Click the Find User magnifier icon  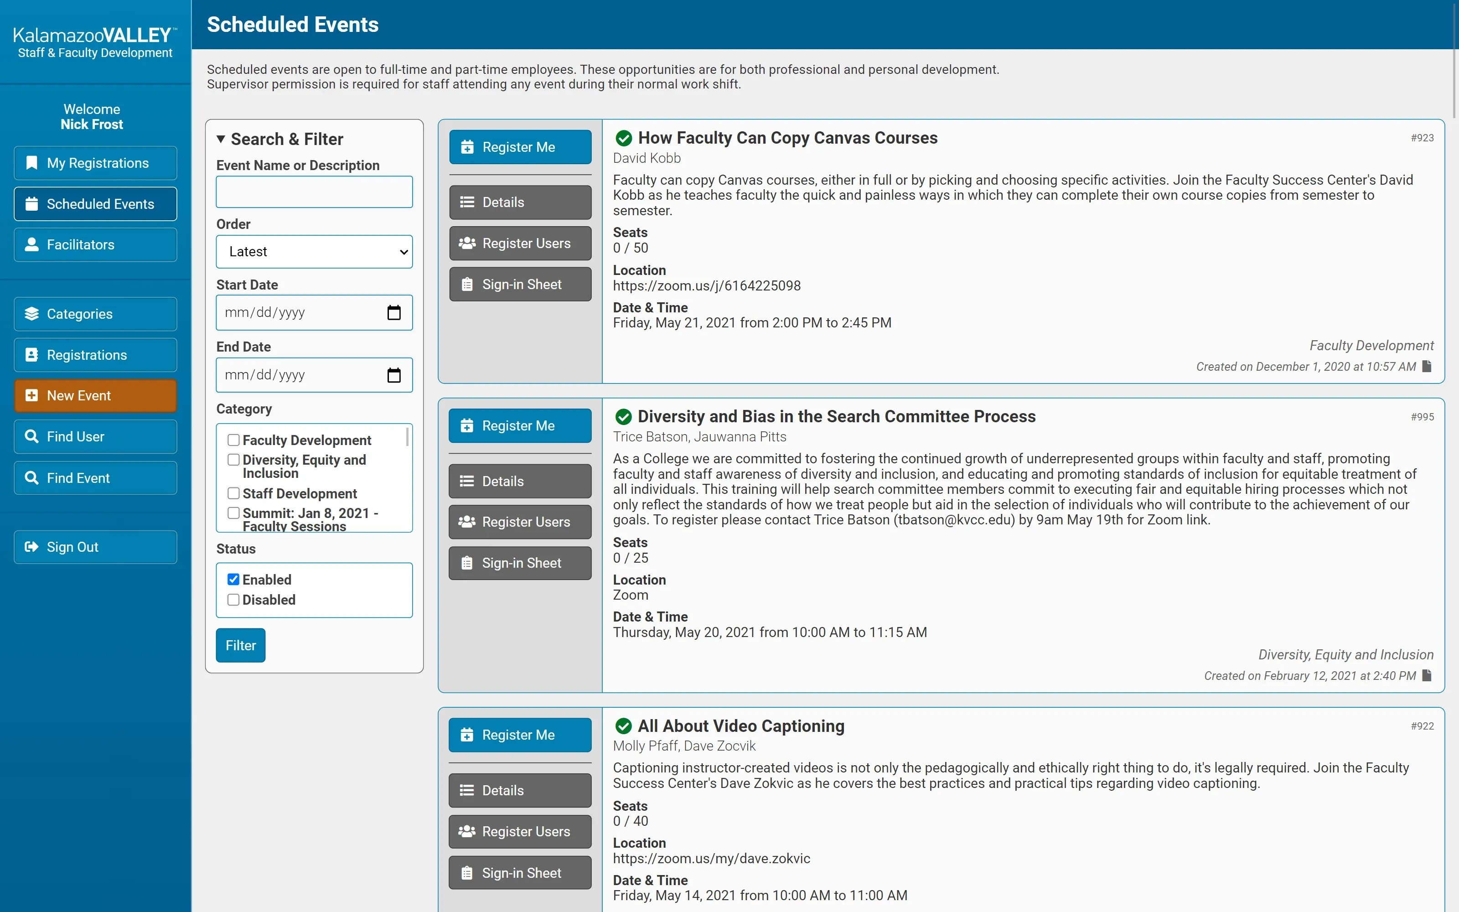(x=31, y=436)
